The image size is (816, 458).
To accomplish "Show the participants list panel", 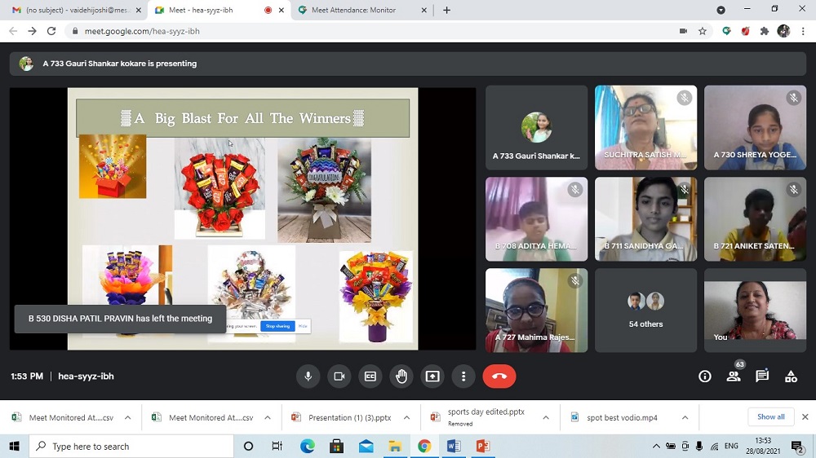I will click(734, 377).
